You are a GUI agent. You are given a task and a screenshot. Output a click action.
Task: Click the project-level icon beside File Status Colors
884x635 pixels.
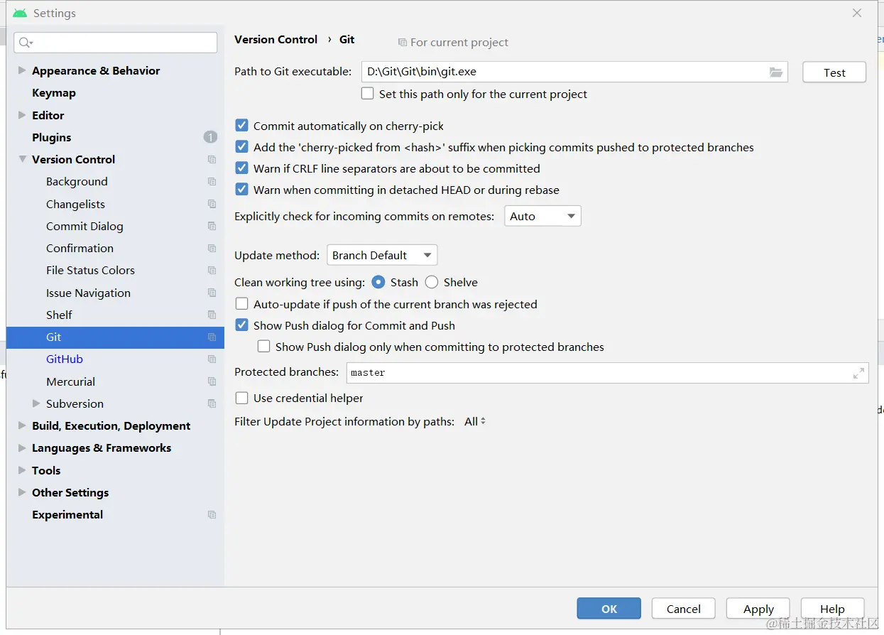(x=212, y=270)
